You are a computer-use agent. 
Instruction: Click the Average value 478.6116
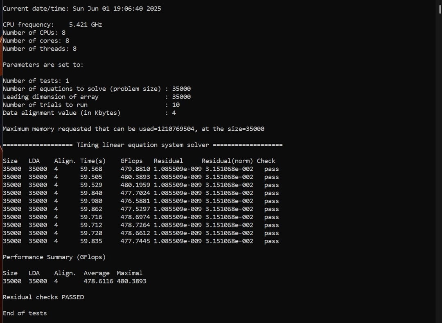pos(98,281)
